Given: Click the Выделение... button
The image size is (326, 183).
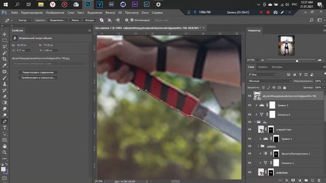Looking at the screenshot, I should coord(58,20).
